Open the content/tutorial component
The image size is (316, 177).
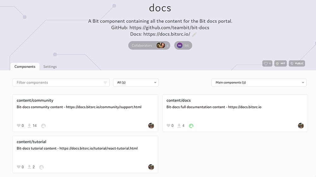point(31,142)
